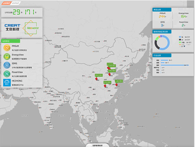The image size is (195, 147).
Task: Click the blue HEZHONG cloud icon
Action: 7,83
